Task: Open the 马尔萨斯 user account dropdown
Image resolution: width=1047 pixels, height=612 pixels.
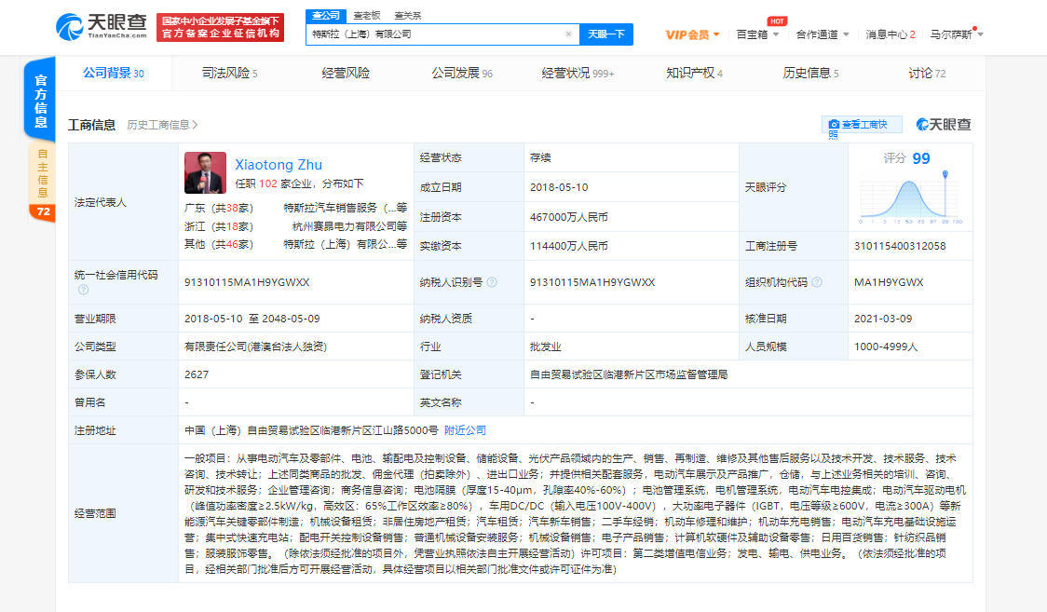Action: click(957, 34)
